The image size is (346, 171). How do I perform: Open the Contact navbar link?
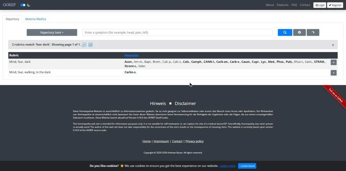(x=305, y=5)
